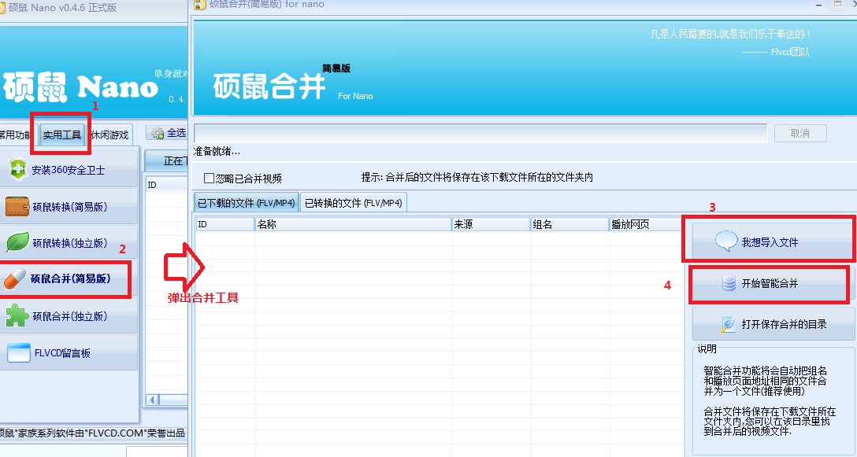Screen dimensions: 857x457
Task: Open the 已下载的文件 (FLV/MP4) tab
Action: click(246, 203)
